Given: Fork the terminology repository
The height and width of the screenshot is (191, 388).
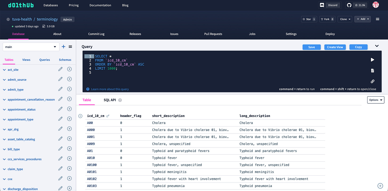Looking at the screenshot, I should coord(327,19).
